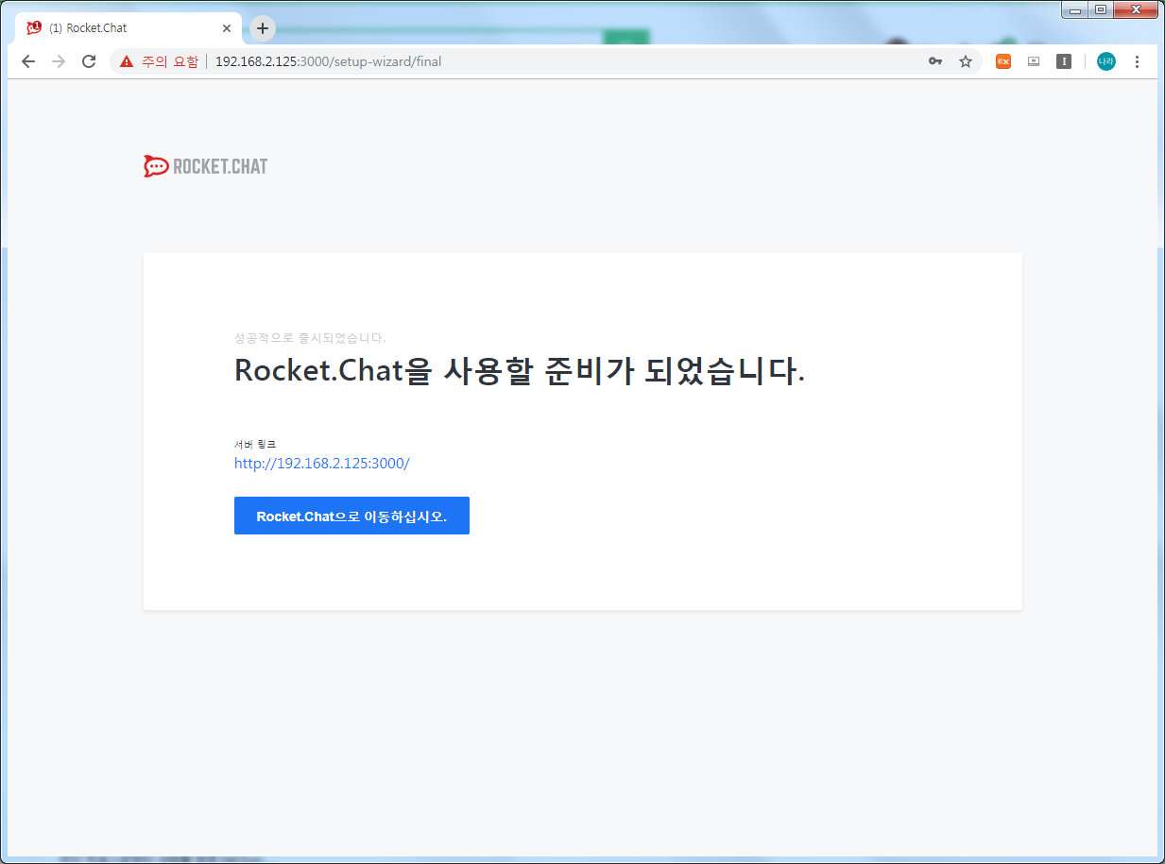Click the Rocket.Chat tab favicon

coord(35,27)
